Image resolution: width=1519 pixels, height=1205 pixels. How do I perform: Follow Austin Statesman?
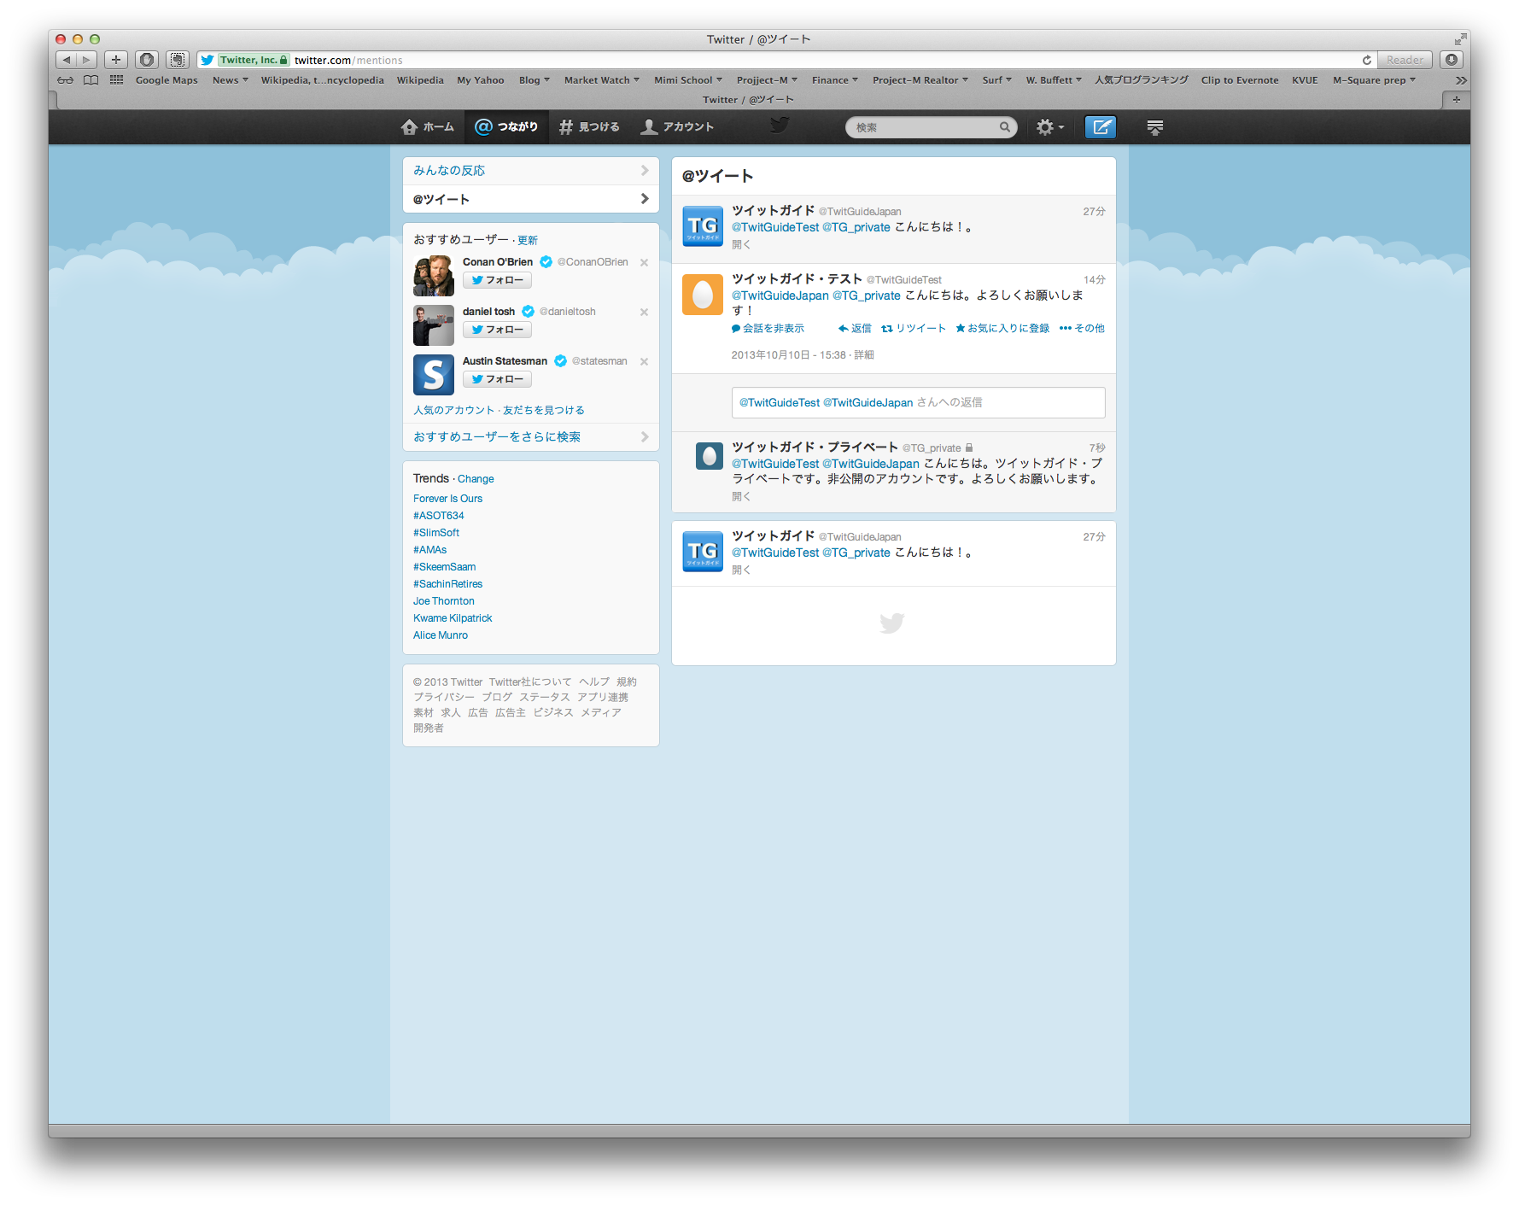coord(497,379)
